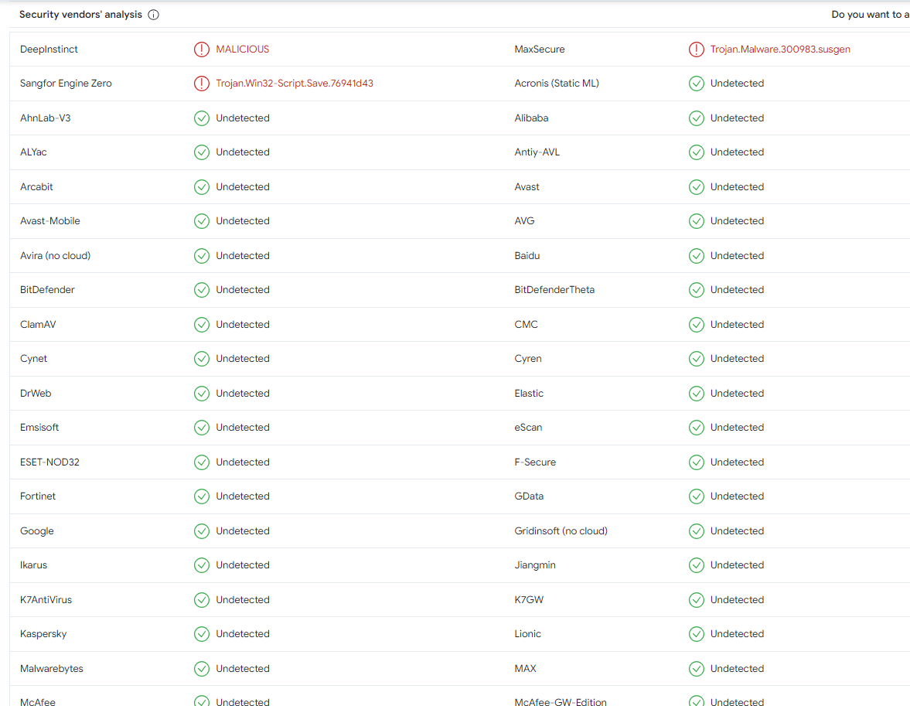Click the green check icon for Malwarebytes
Screen dimensions: 910x706
click(x=201, y=669)
